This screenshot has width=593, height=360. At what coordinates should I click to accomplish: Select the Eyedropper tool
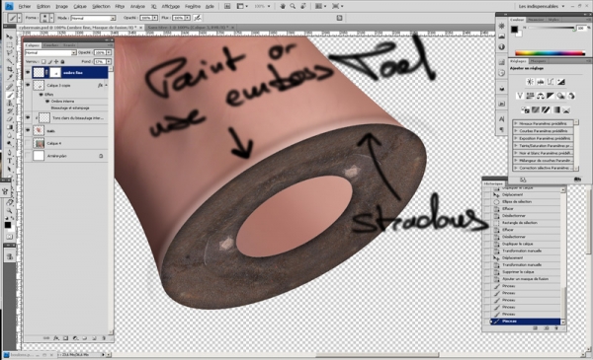[x=10, y=78]
